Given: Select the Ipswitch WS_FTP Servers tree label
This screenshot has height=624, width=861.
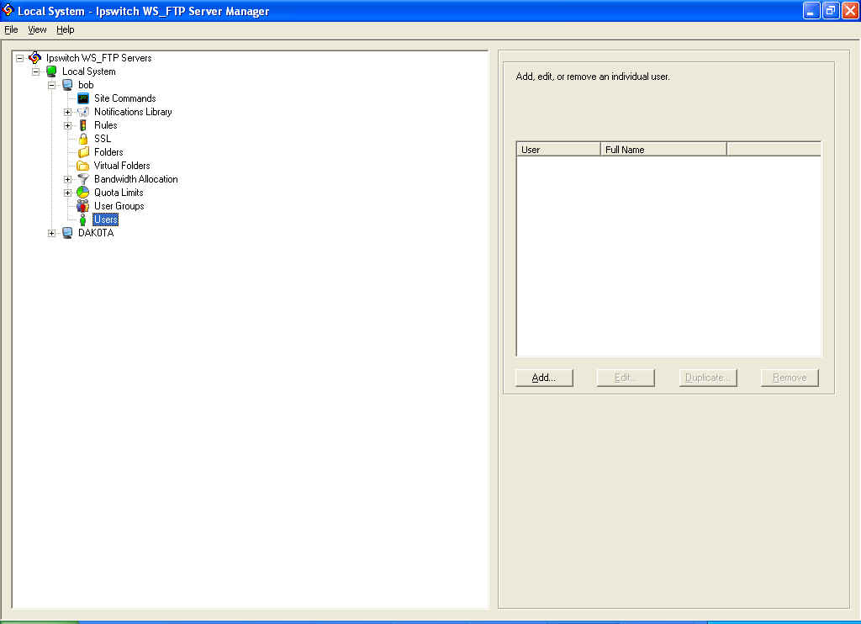Looking at the screenshot, I should pos(99,58).
